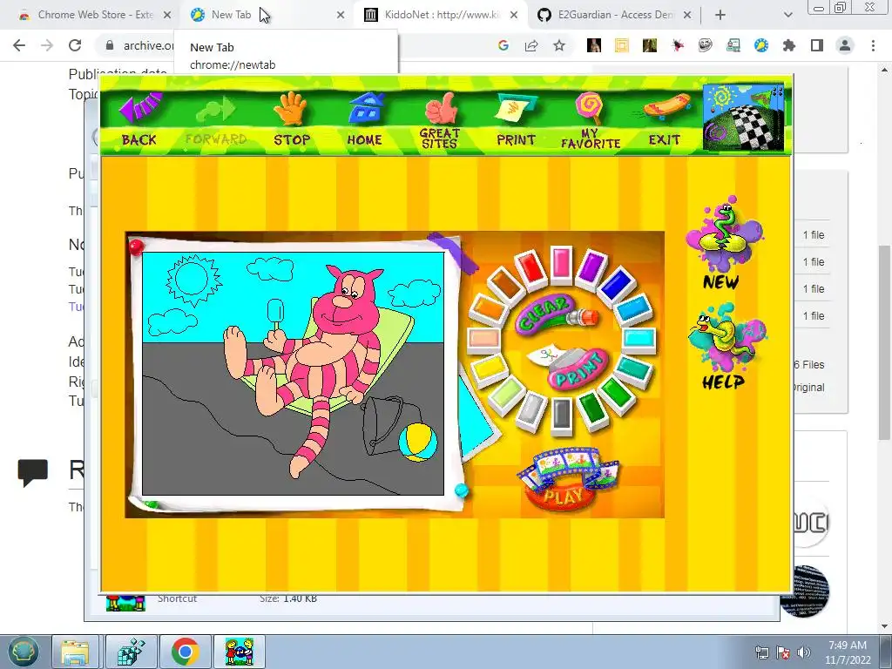This screenshot has height=669, width=892.
Task: Close the E2Guardian tab
Action: tap(687, 16)
